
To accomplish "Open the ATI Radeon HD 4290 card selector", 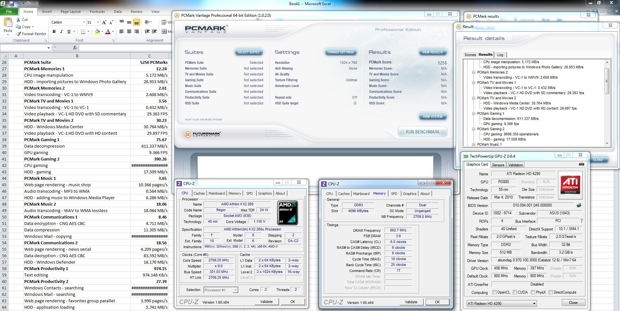I will (x=501, y=303).
